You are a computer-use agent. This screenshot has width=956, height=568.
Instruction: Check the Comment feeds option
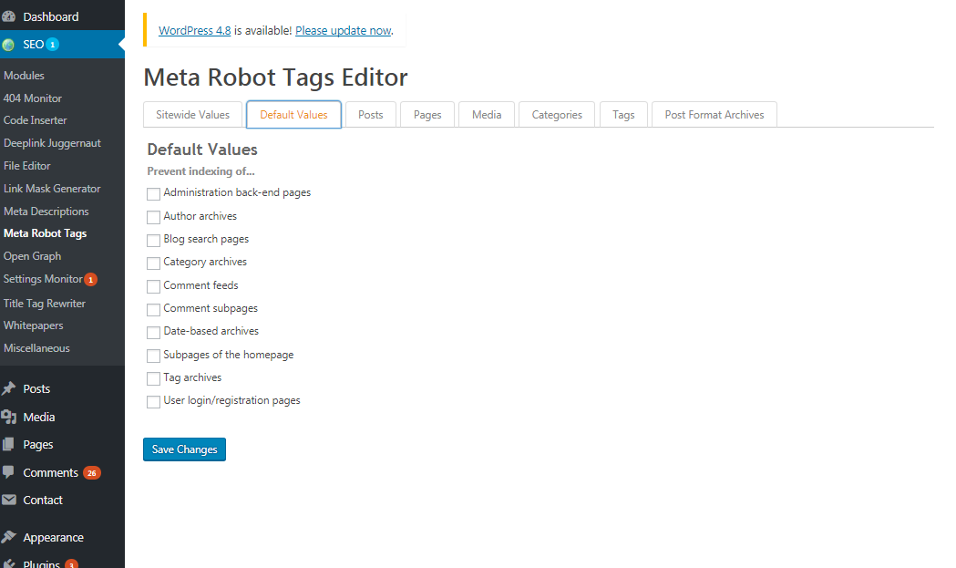(x=153, y=286)
